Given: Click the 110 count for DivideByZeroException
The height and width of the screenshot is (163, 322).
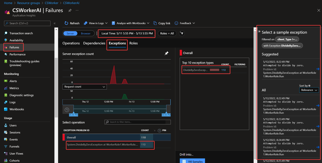Looking at the screenshot, I should click(x=223, y=70).
